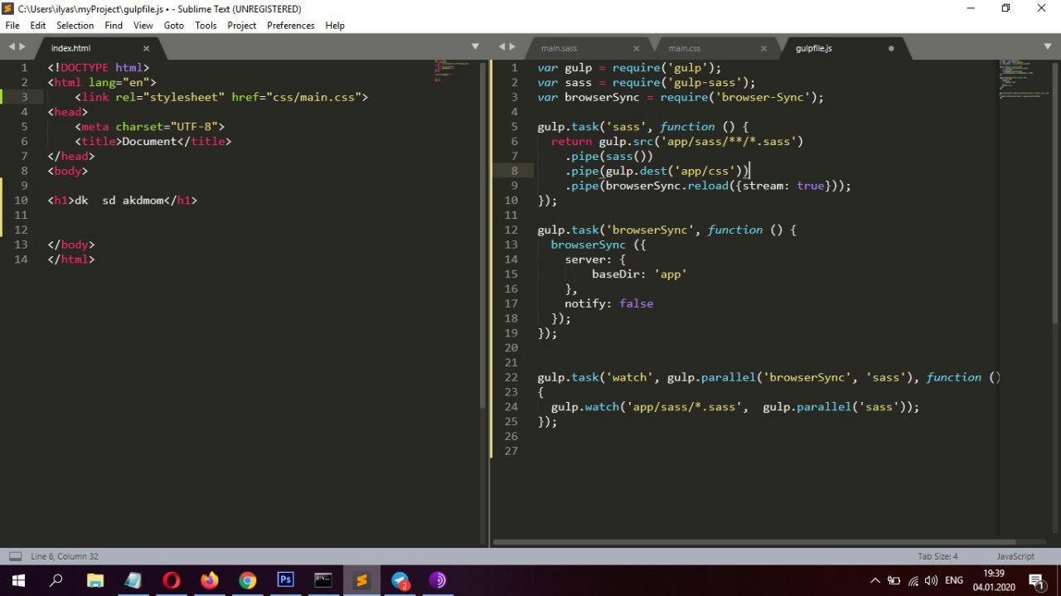This screenshot has height=596, width=1061.
Task: Click Sublime Text taskbar icon
Action: [x=362, y=580]
